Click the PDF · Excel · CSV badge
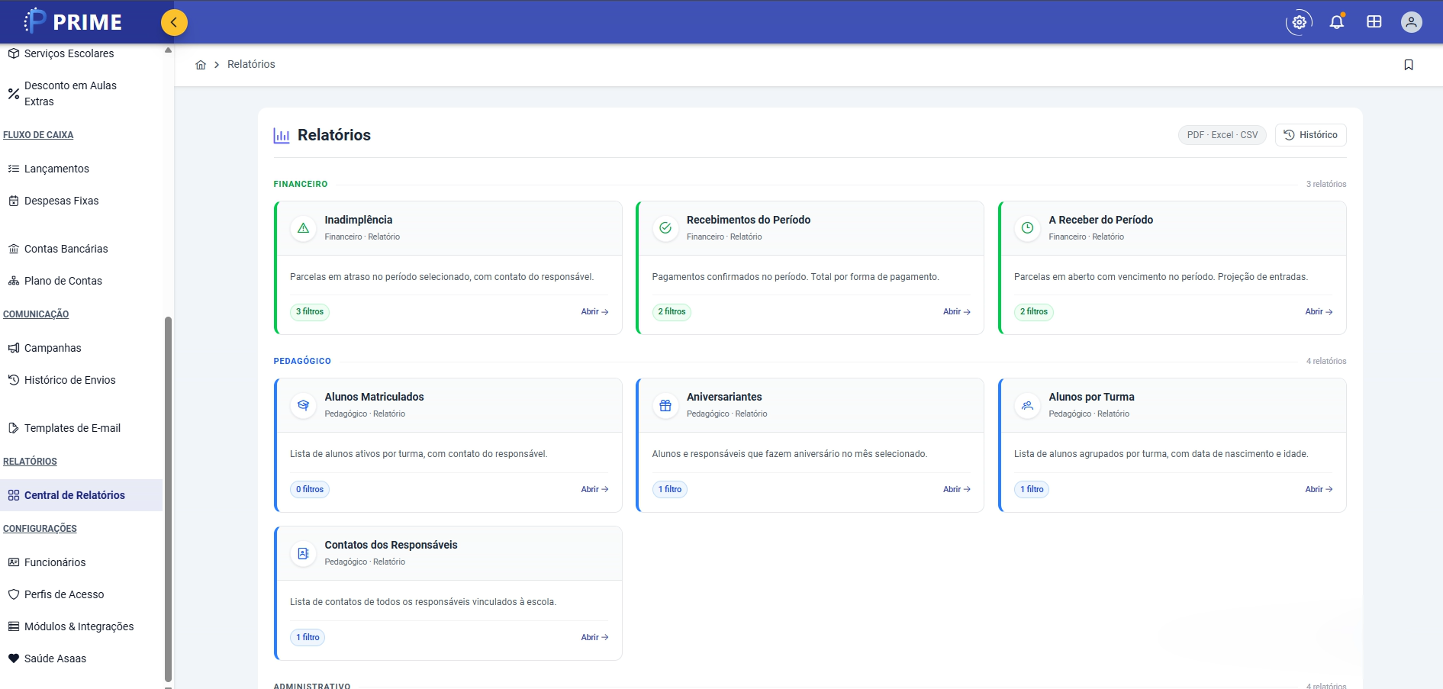The image size is (1443, 689). pyautogui.click(x=1222, y=135)
